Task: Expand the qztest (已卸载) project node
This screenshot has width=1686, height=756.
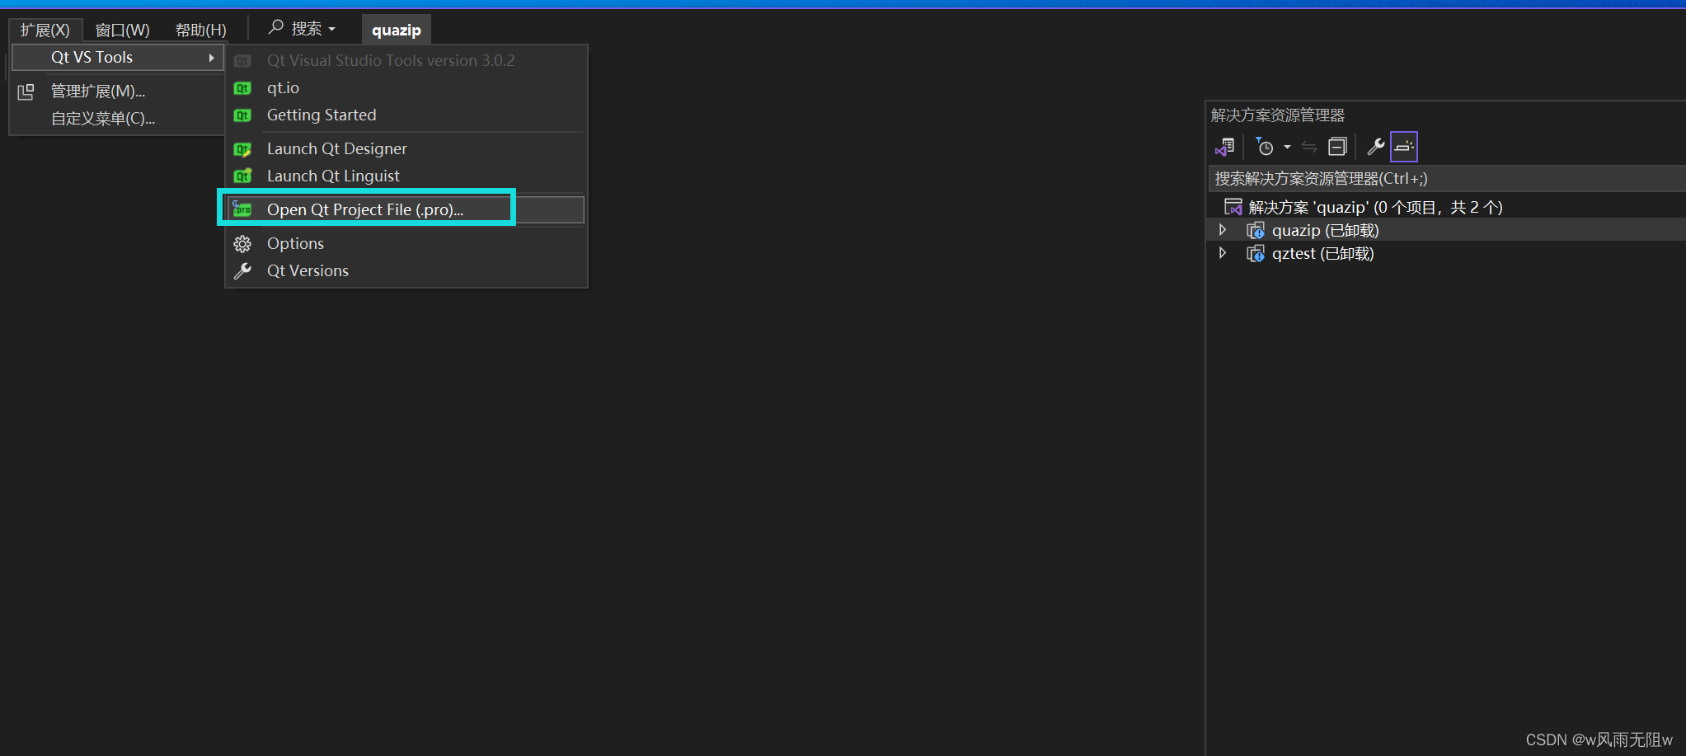Action: click(x=1223, y=253)
